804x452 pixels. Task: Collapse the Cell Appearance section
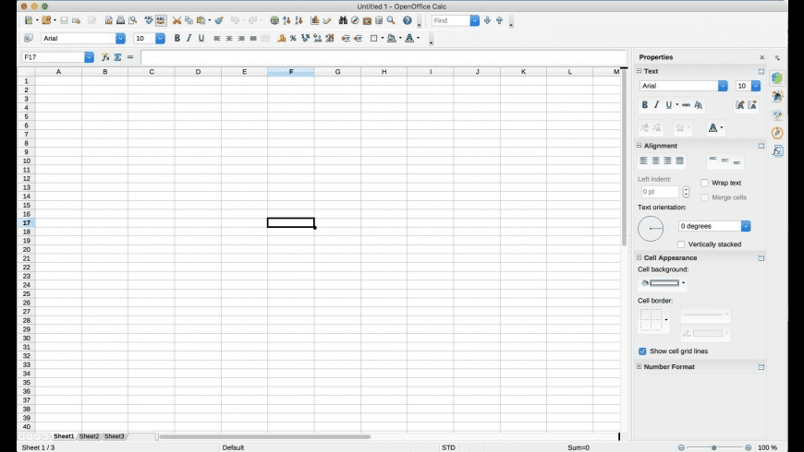tap(639, 257)
